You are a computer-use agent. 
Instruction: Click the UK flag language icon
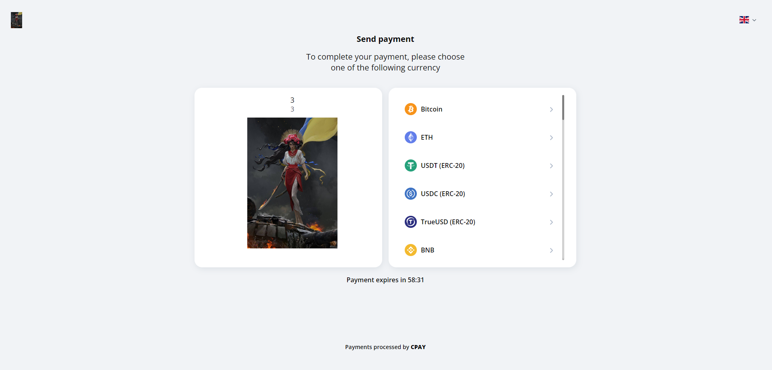(x=744, y=20)
